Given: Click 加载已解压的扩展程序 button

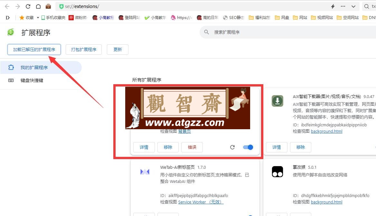Looking at the screenshot, I should pyautogui.click(x=34, y=50).
